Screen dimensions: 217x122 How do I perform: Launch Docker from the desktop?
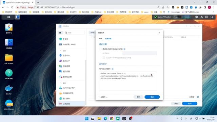(x=9, y=90)
